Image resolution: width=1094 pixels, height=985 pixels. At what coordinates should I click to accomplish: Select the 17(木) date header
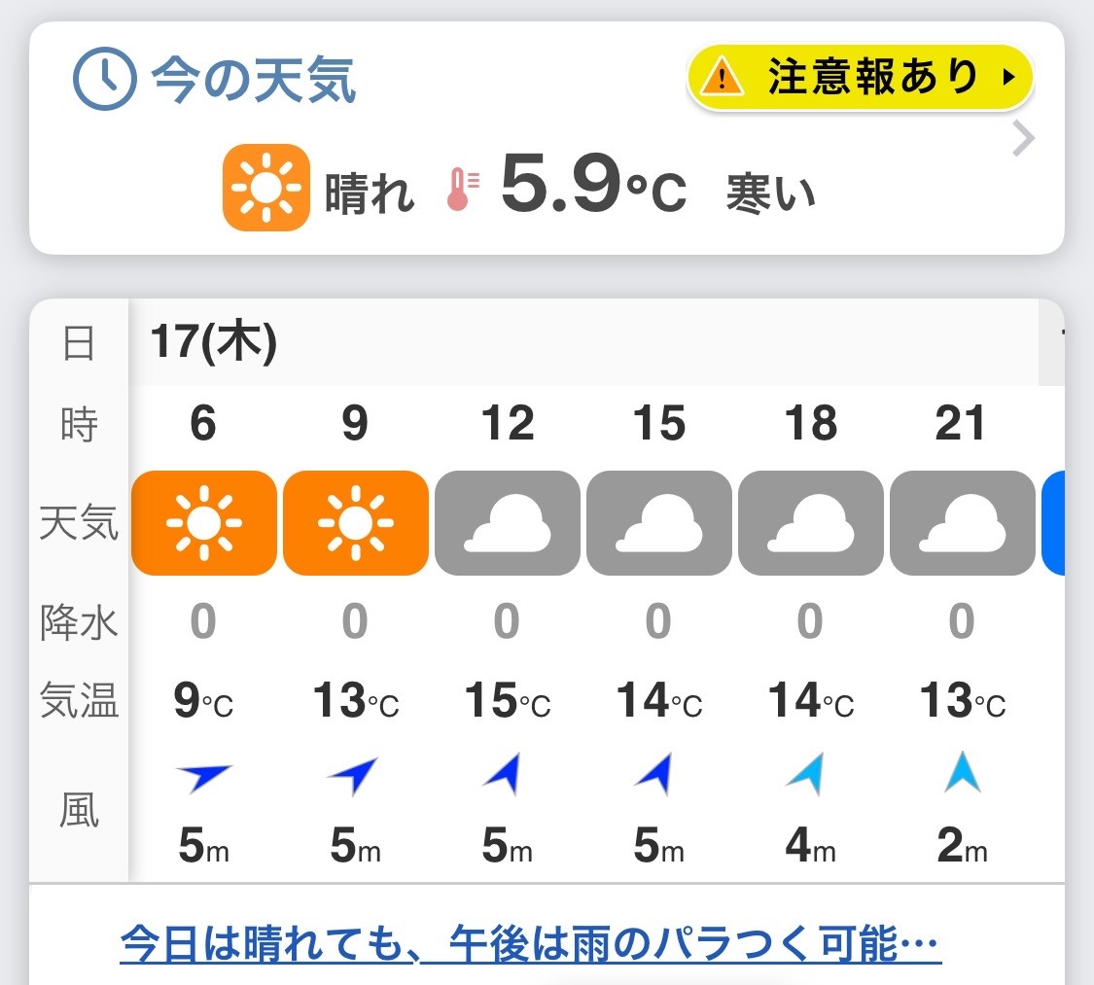click(214, 342)
